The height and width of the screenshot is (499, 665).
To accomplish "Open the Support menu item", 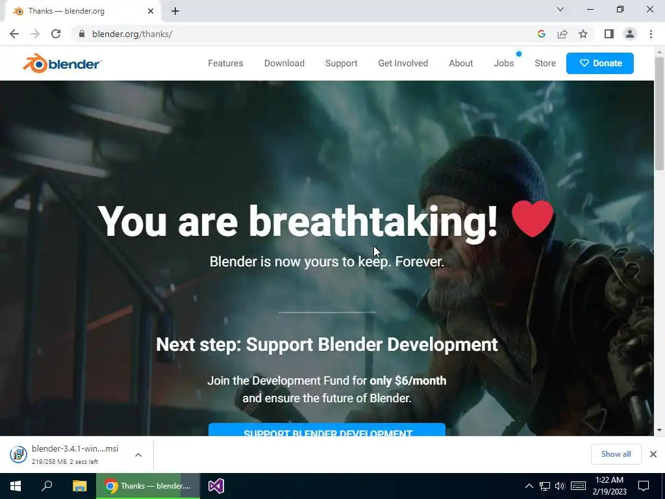I will click(342, 63).
